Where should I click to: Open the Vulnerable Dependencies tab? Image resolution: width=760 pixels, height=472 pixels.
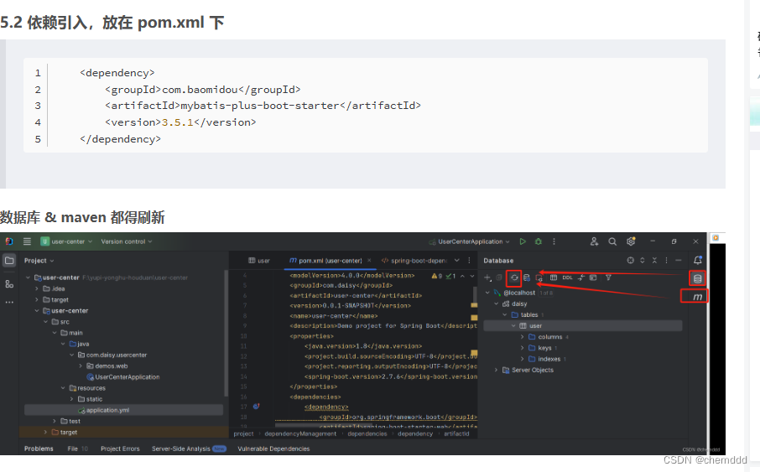click(x=273, y=449)
